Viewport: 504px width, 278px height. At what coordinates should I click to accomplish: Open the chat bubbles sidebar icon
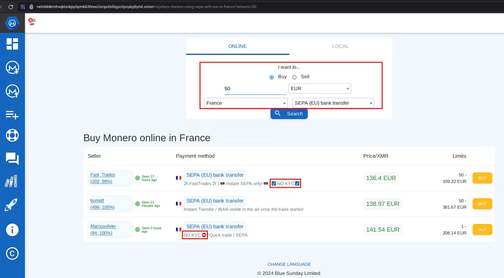(12, 159)
